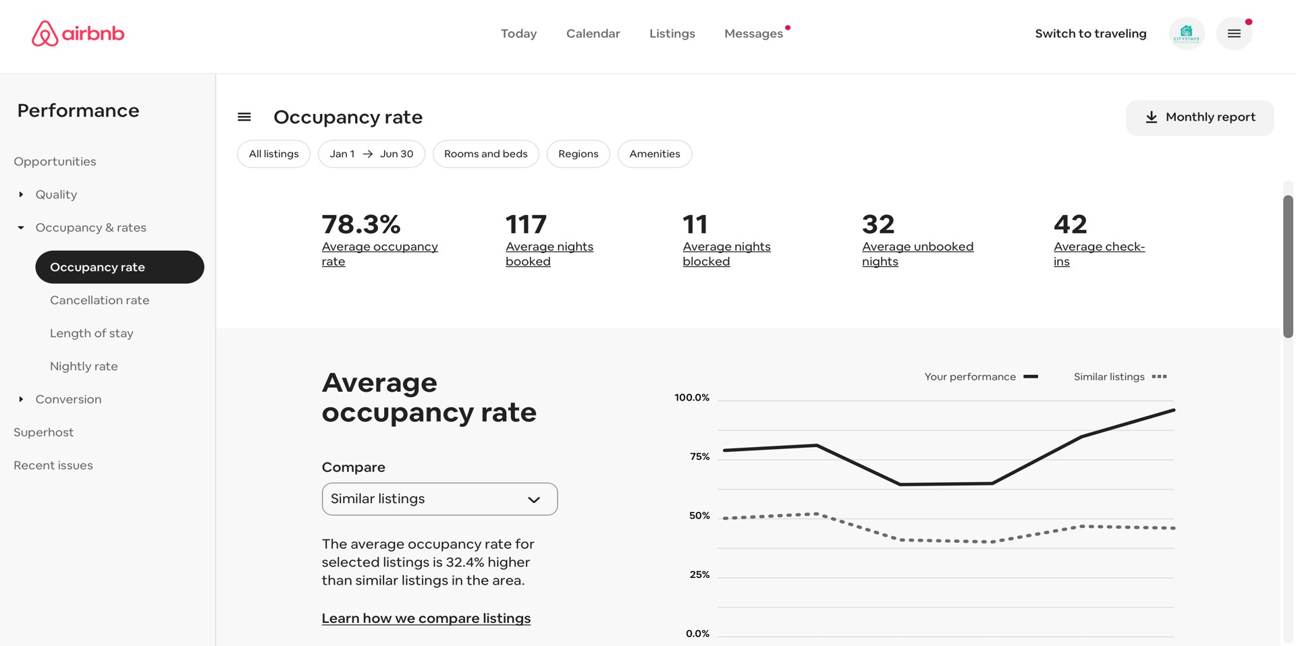Open the Similar listings compare dropdown
1296x646 pixels.
point(439,499)
